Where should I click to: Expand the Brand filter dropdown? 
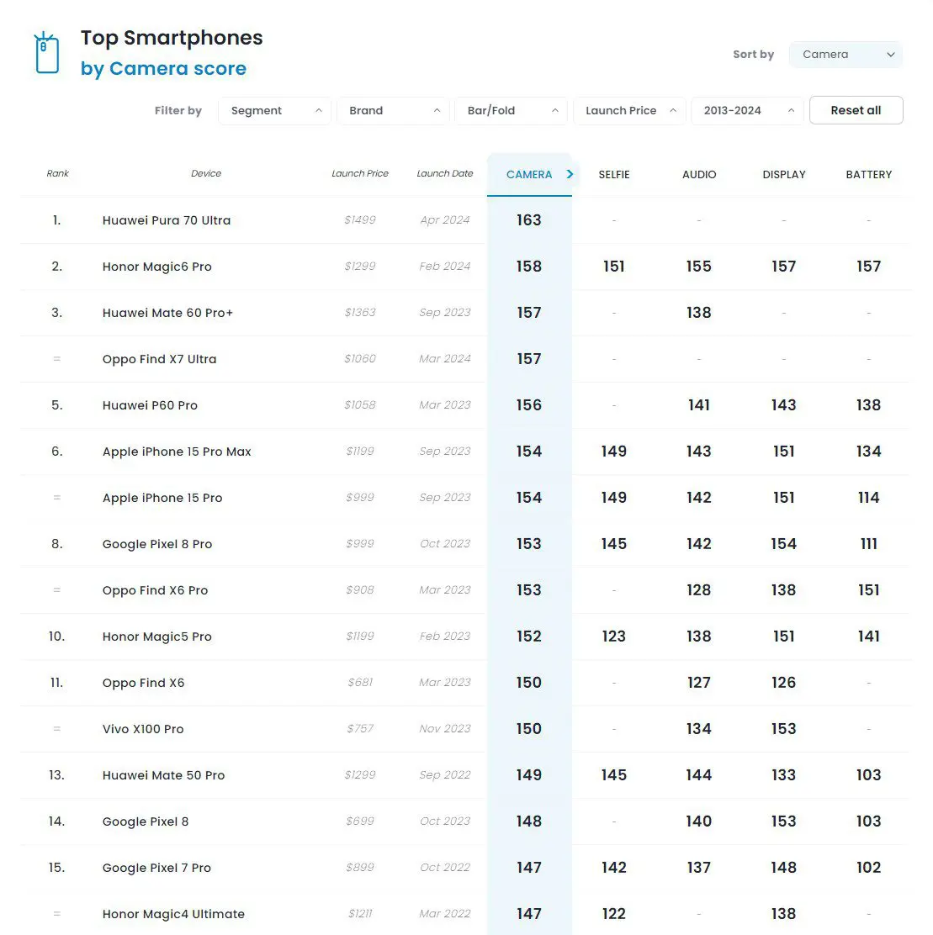[393, 111]
